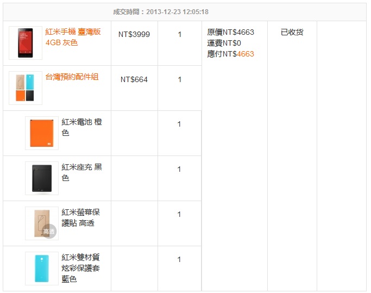
Task: Click the 成交時間 order header bar
Action: pos(185,12)
